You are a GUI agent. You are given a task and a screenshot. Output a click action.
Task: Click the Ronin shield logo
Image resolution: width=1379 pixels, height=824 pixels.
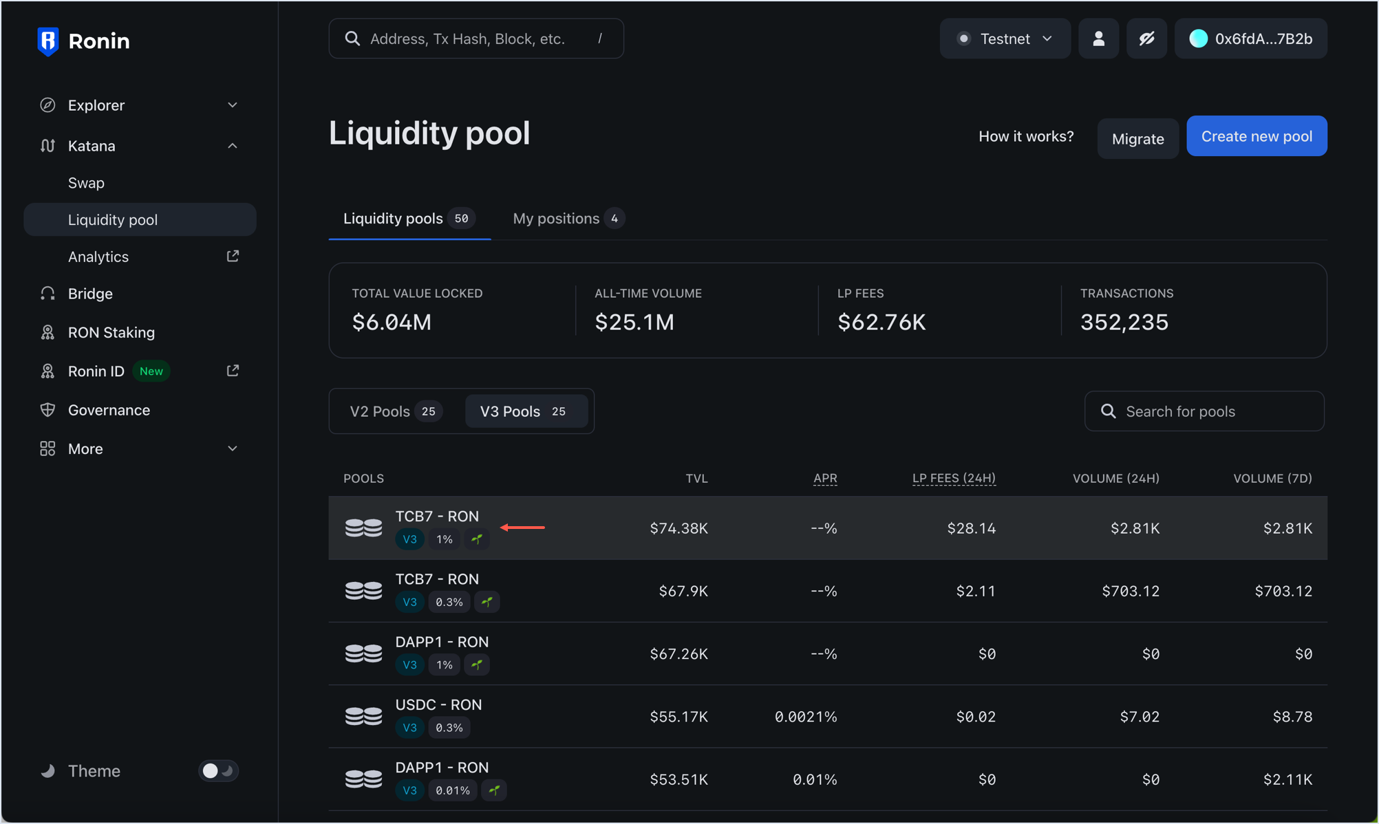coord(47,41)
